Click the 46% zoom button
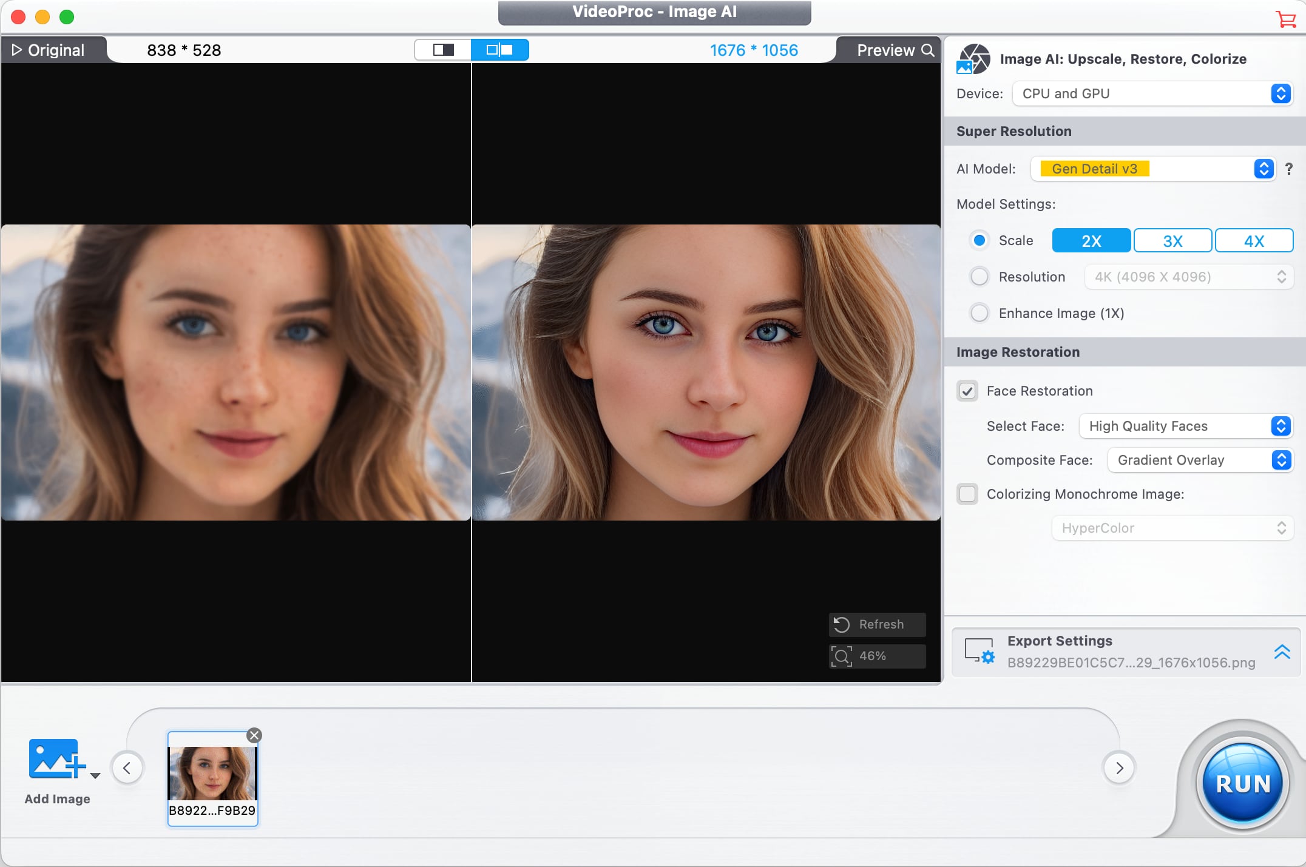 coord(878,656)
